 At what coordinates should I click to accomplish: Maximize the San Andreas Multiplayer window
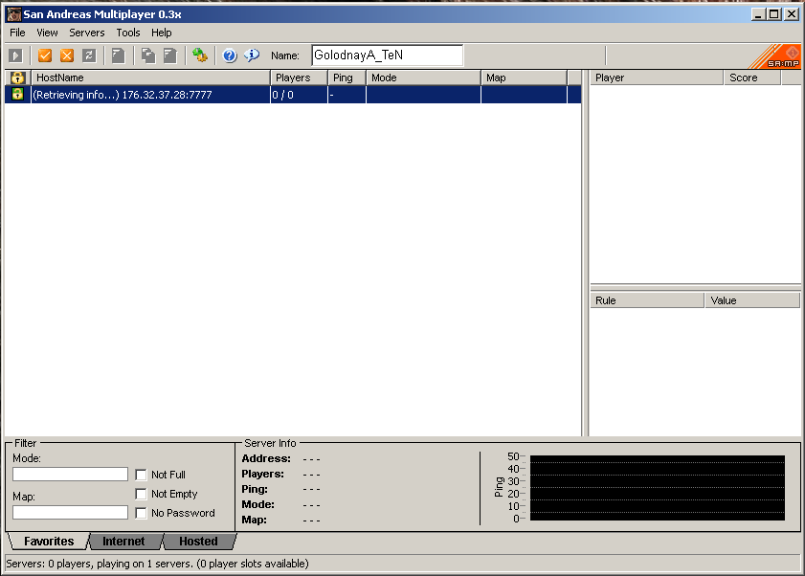pyautogui.click(x=774, y=14)
